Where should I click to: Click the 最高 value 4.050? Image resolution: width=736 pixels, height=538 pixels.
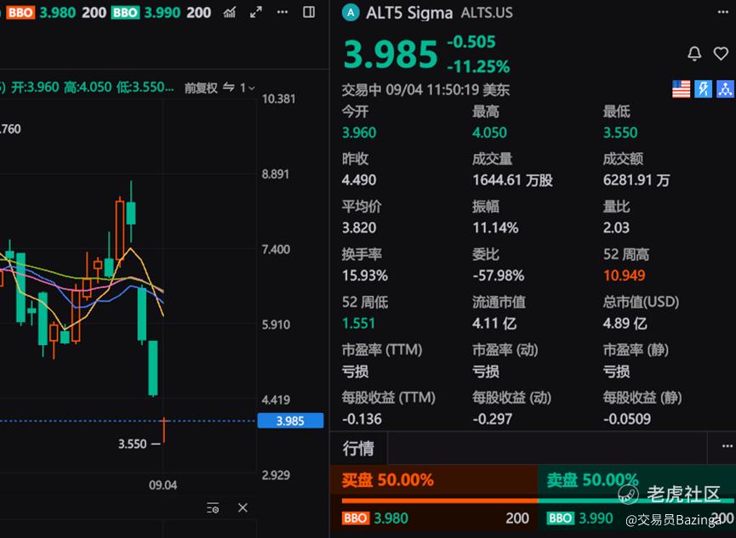click(489, 133)
